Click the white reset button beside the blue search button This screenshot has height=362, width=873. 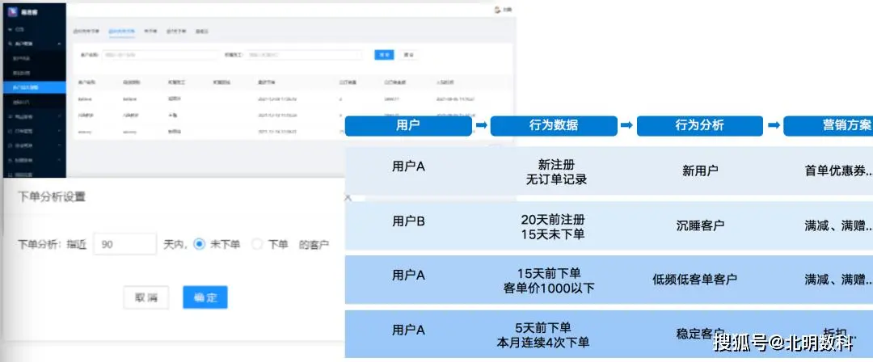pos(409,55)
